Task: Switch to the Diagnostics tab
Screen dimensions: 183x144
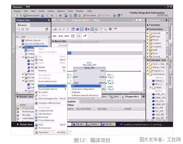Action: point(131,97)
